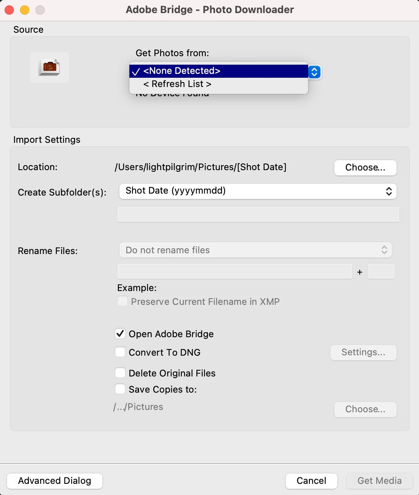Tick the Save Copies to checkbox
The width and height of the screenshot is (419, 495).
click(120, 389)
